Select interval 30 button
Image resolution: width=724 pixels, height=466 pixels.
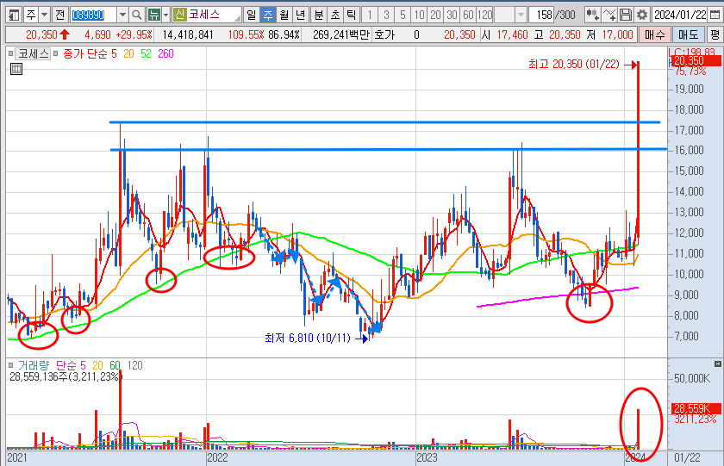click(x=452, y=16)
